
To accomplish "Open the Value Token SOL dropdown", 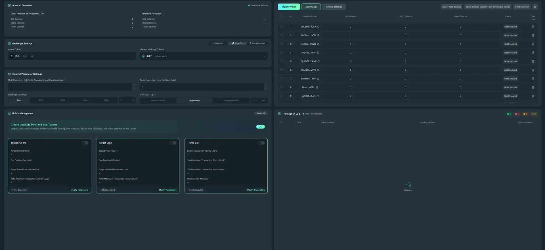I will click(x=72, y=56).
